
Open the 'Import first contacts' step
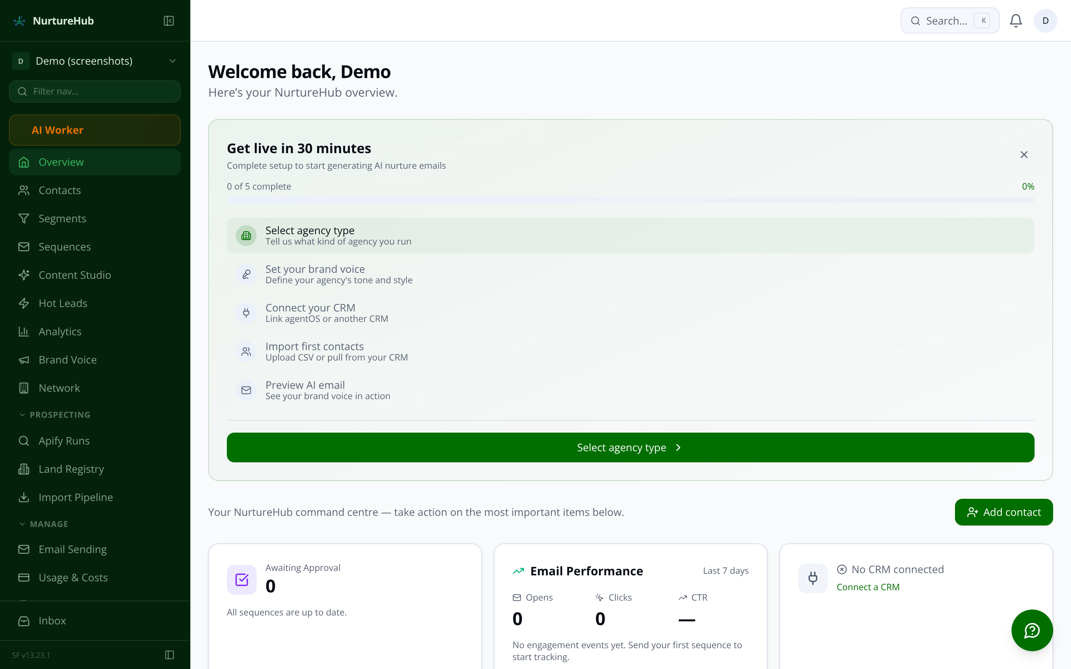pos(630,351)
